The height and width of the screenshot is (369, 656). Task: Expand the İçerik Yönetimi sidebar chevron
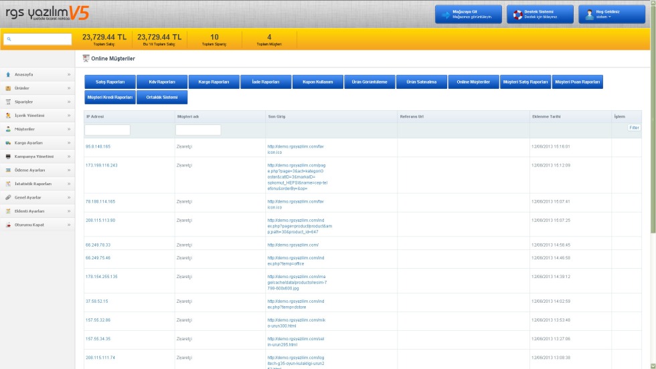69,115
